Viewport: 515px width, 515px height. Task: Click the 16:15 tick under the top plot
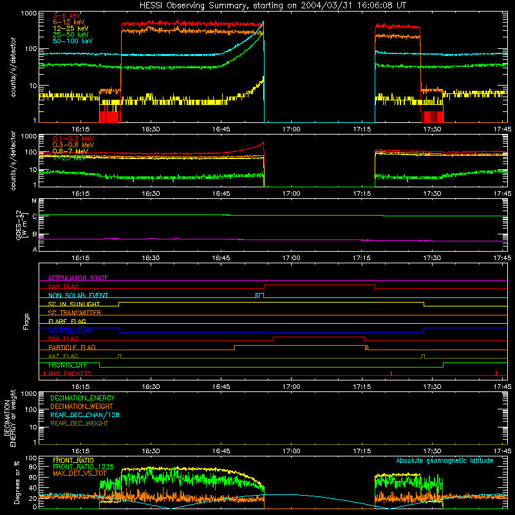pos(80,129)
